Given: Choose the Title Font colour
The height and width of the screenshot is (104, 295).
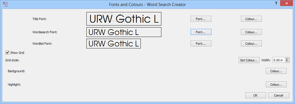Looking at the screenshot, I should tap(251, 19).
